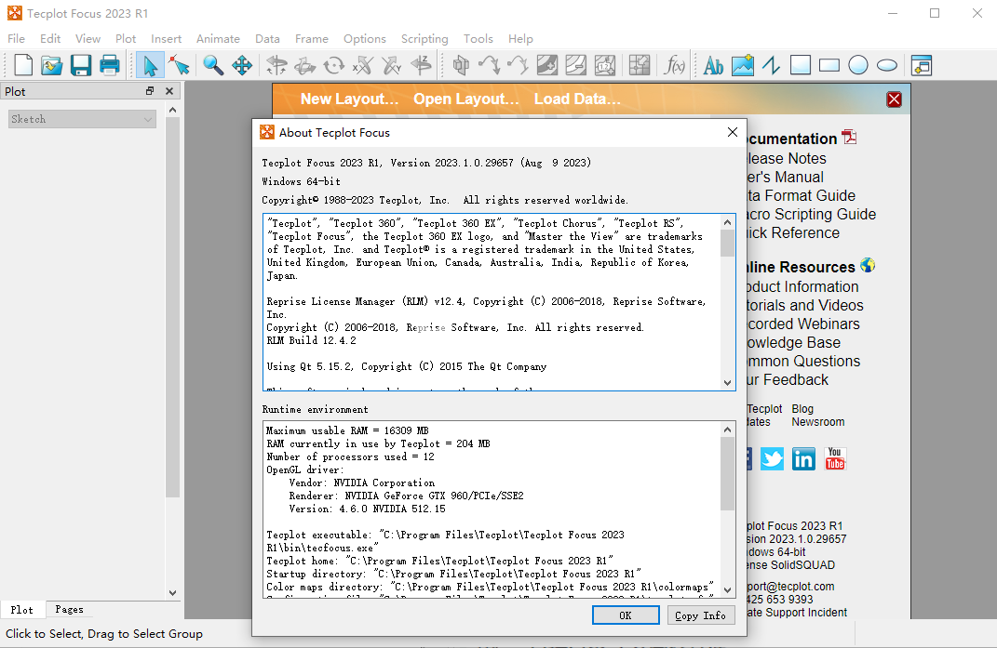Click the 'RLM Build 12.4.2' text line

click(x=311, y=340)
